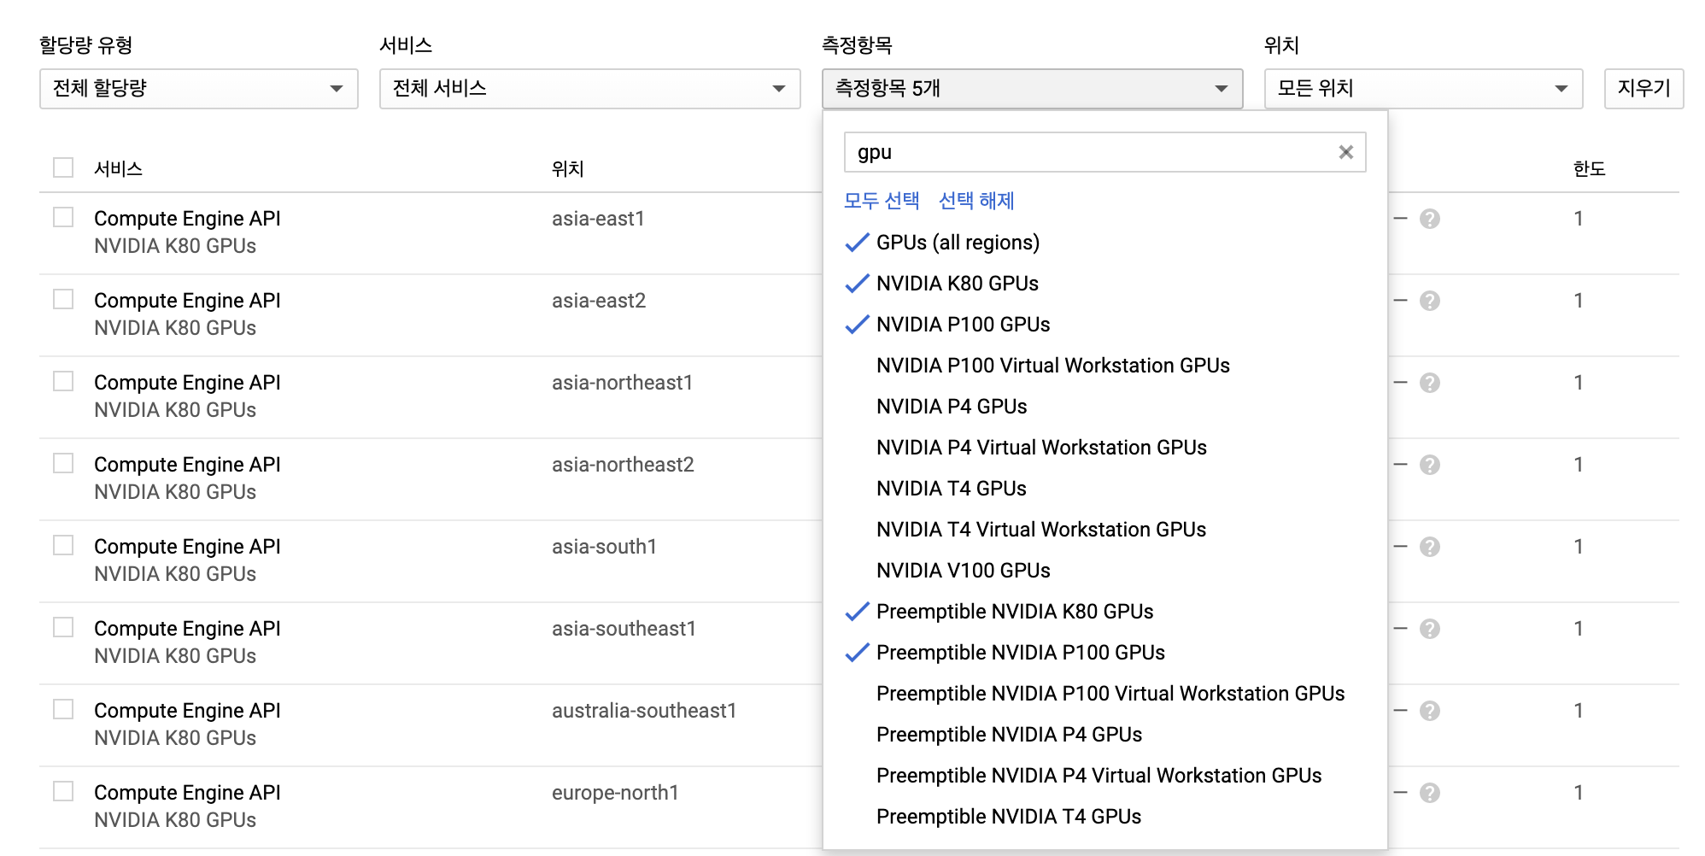This screenshot has height=856, width=1705.
Task: Check the australia-southeast1 row checkbox
Action: point(63,709)
